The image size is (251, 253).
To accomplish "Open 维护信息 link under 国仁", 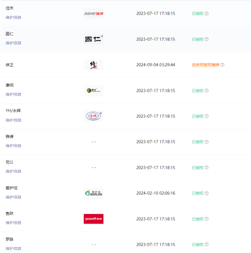I will 13,43.
